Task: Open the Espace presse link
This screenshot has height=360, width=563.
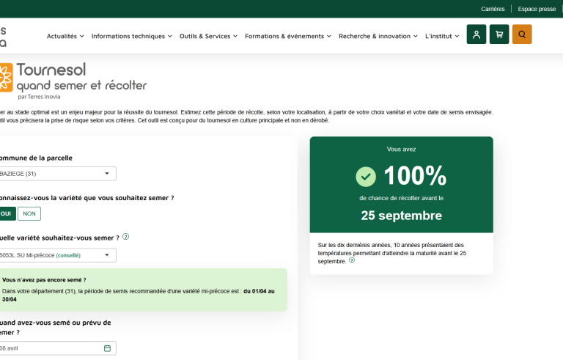Action: point(537,9)
